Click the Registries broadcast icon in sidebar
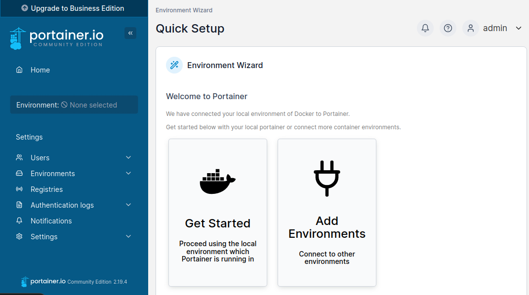 click(19, 189)
